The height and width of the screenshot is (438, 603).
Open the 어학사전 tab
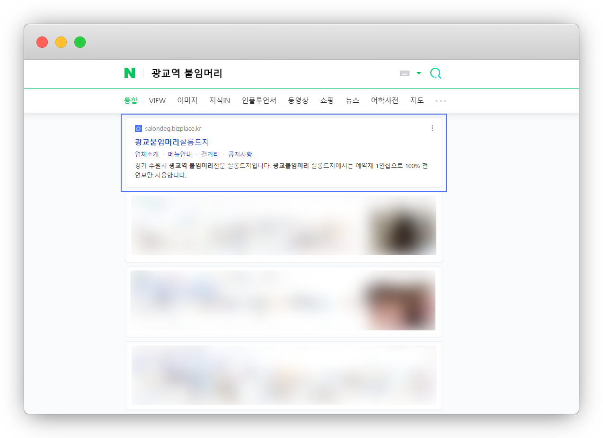(x=385, y=100)
